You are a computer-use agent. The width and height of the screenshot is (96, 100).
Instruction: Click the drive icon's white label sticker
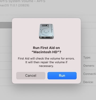coord(45,25)
